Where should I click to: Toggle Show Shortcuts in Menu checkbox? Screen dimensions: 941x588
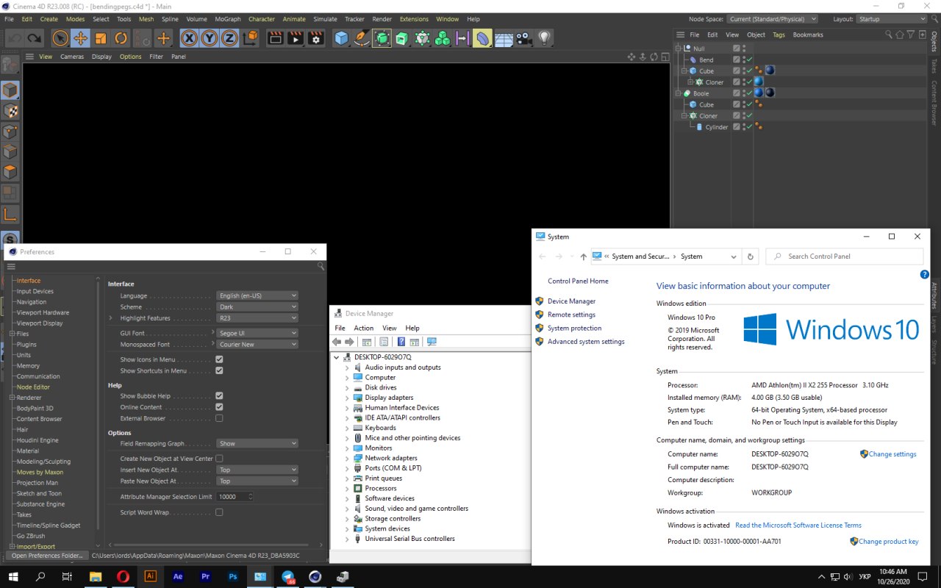click(x=219, y=370)
